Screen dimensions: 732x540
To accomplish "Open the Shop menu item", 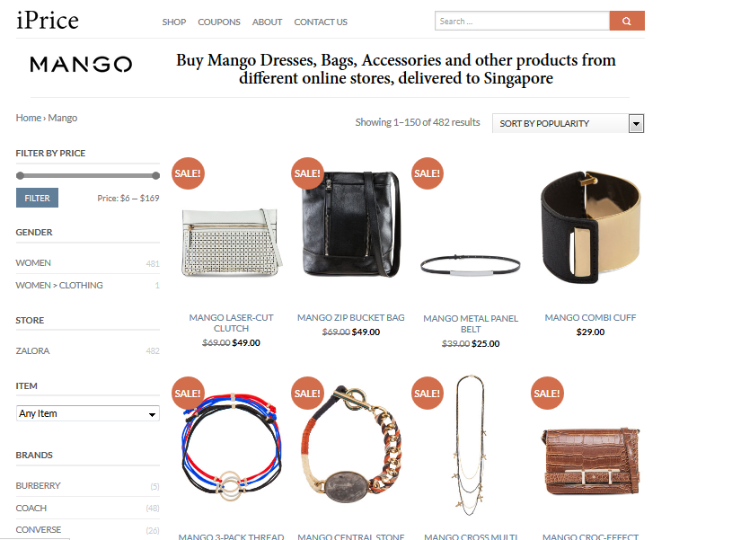I will (174, 22).
